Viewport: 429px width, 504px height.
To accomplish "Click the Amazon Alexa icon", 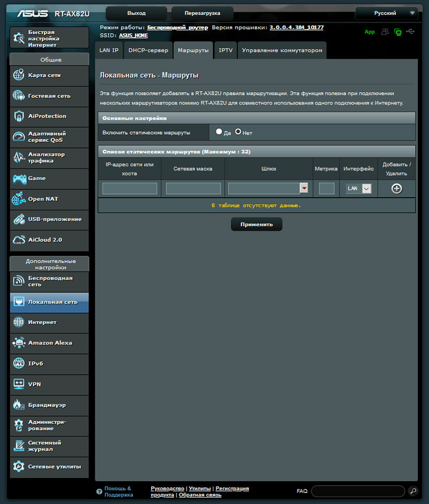I will tap(19, 343).
